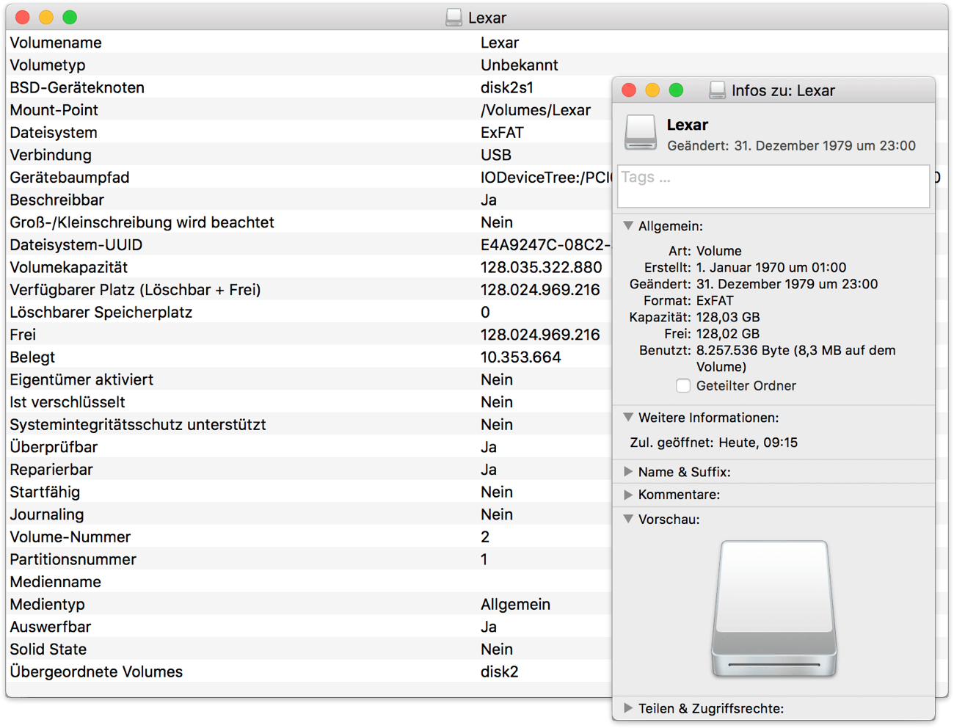
Task: Click the Überprüfbar row label
Action: click(54, 447)
